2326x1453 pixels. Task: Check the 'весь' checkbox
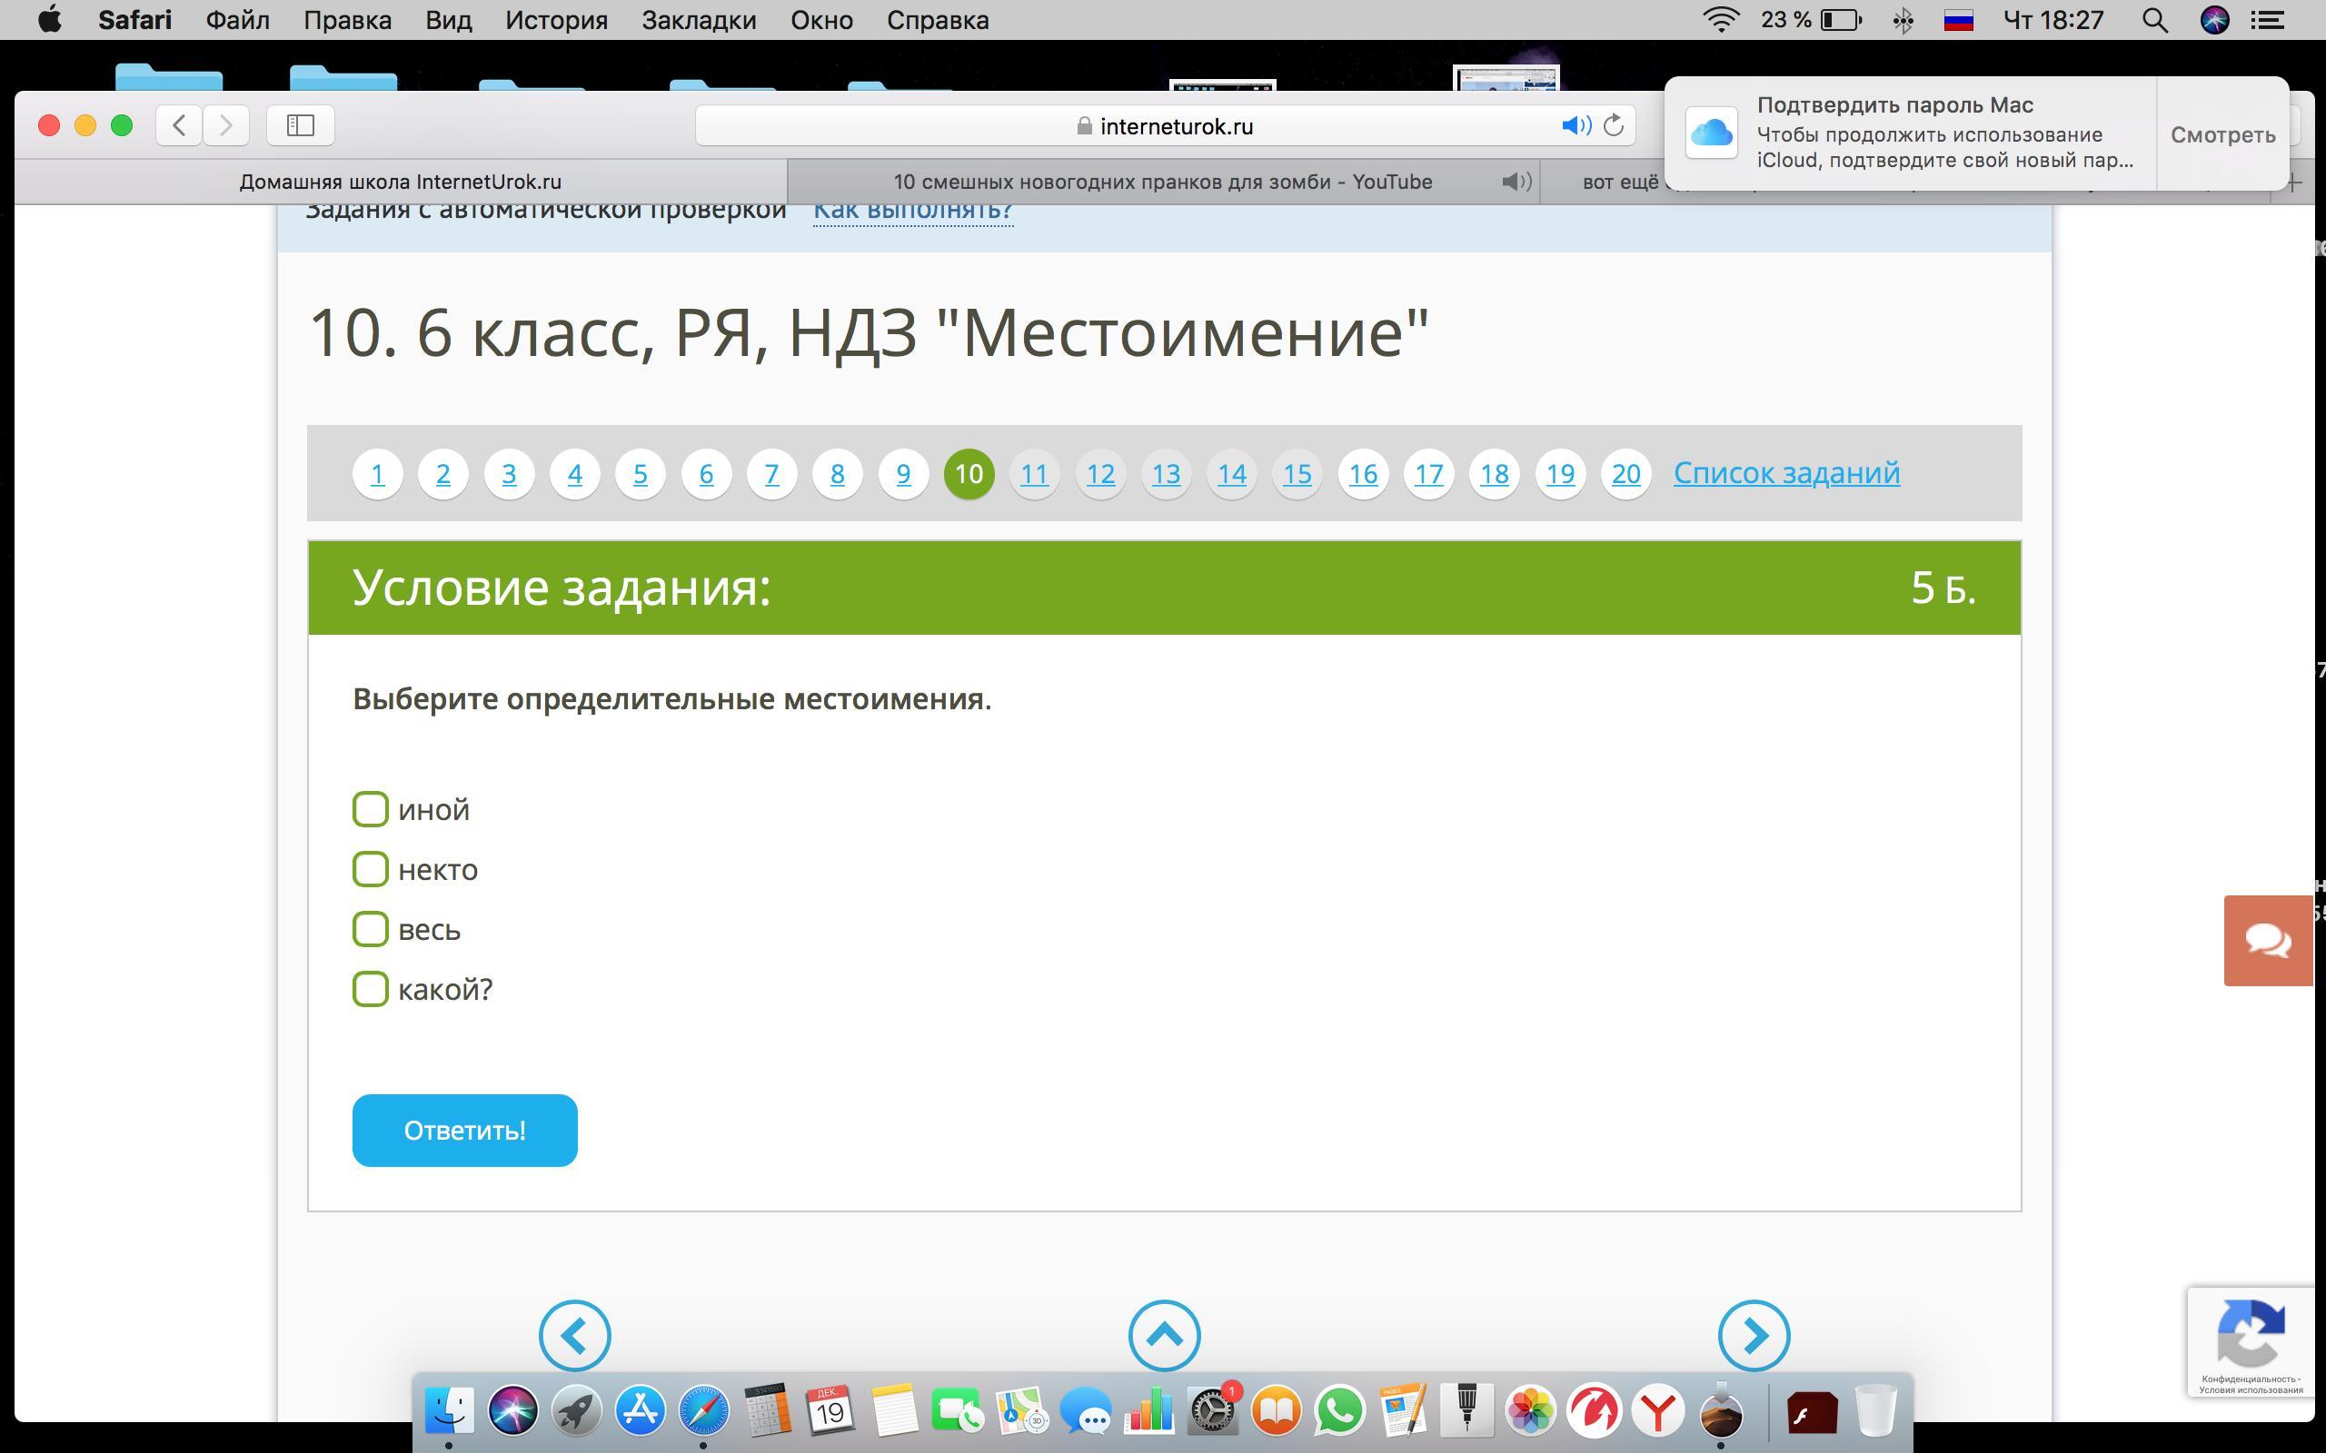pos(370,929)
